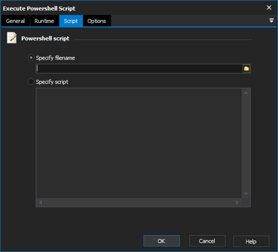The image size is (278, 252).
Task: Click the script area's scroll left arrow
Action: (40, 202)
